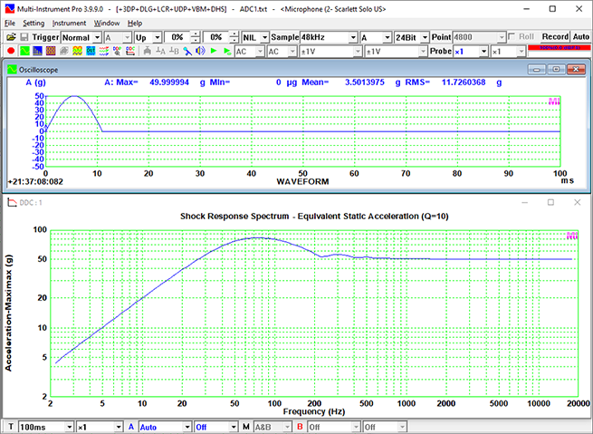Open the Spectrogram view icon
Viewport: 593px width, 434px height.
click(x=52, y=52)
